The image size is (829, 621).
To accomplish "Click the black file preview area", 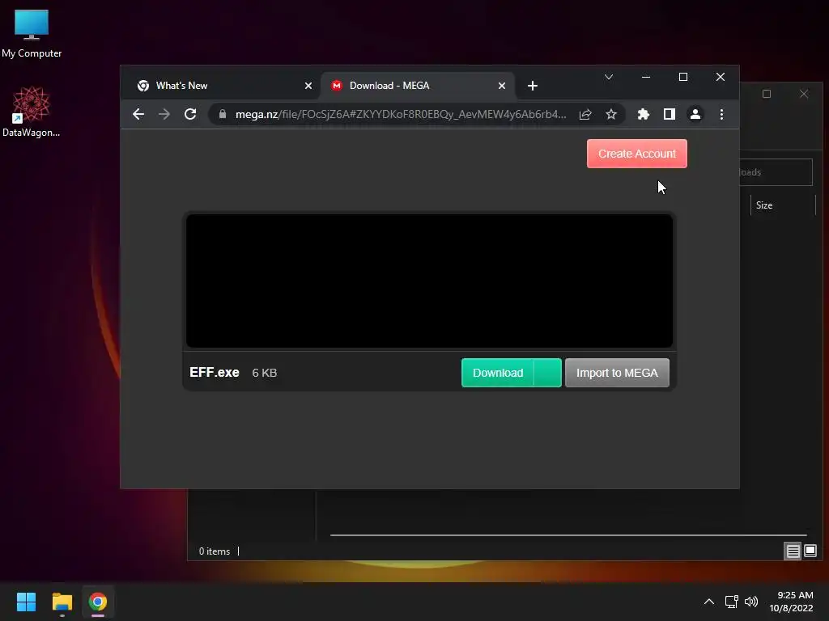I will pyautogui.click(x=429, y=281).
